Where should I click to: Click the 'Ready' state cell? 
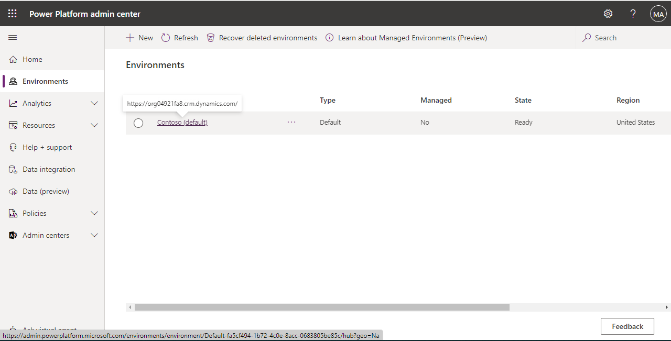coord(524,122)
